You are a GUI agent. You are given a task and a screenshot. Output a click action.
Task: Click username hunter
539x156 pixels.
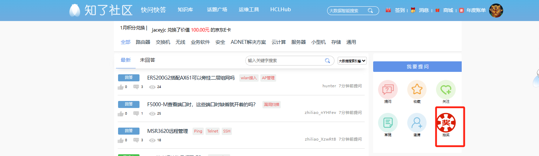point(329,86)
